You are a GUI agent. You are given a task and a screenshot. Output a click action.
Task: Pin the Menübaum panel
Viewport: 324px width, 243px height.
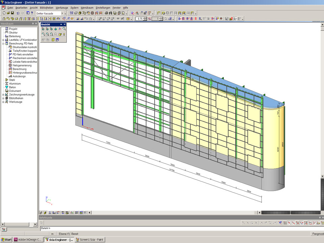[33, 24]
